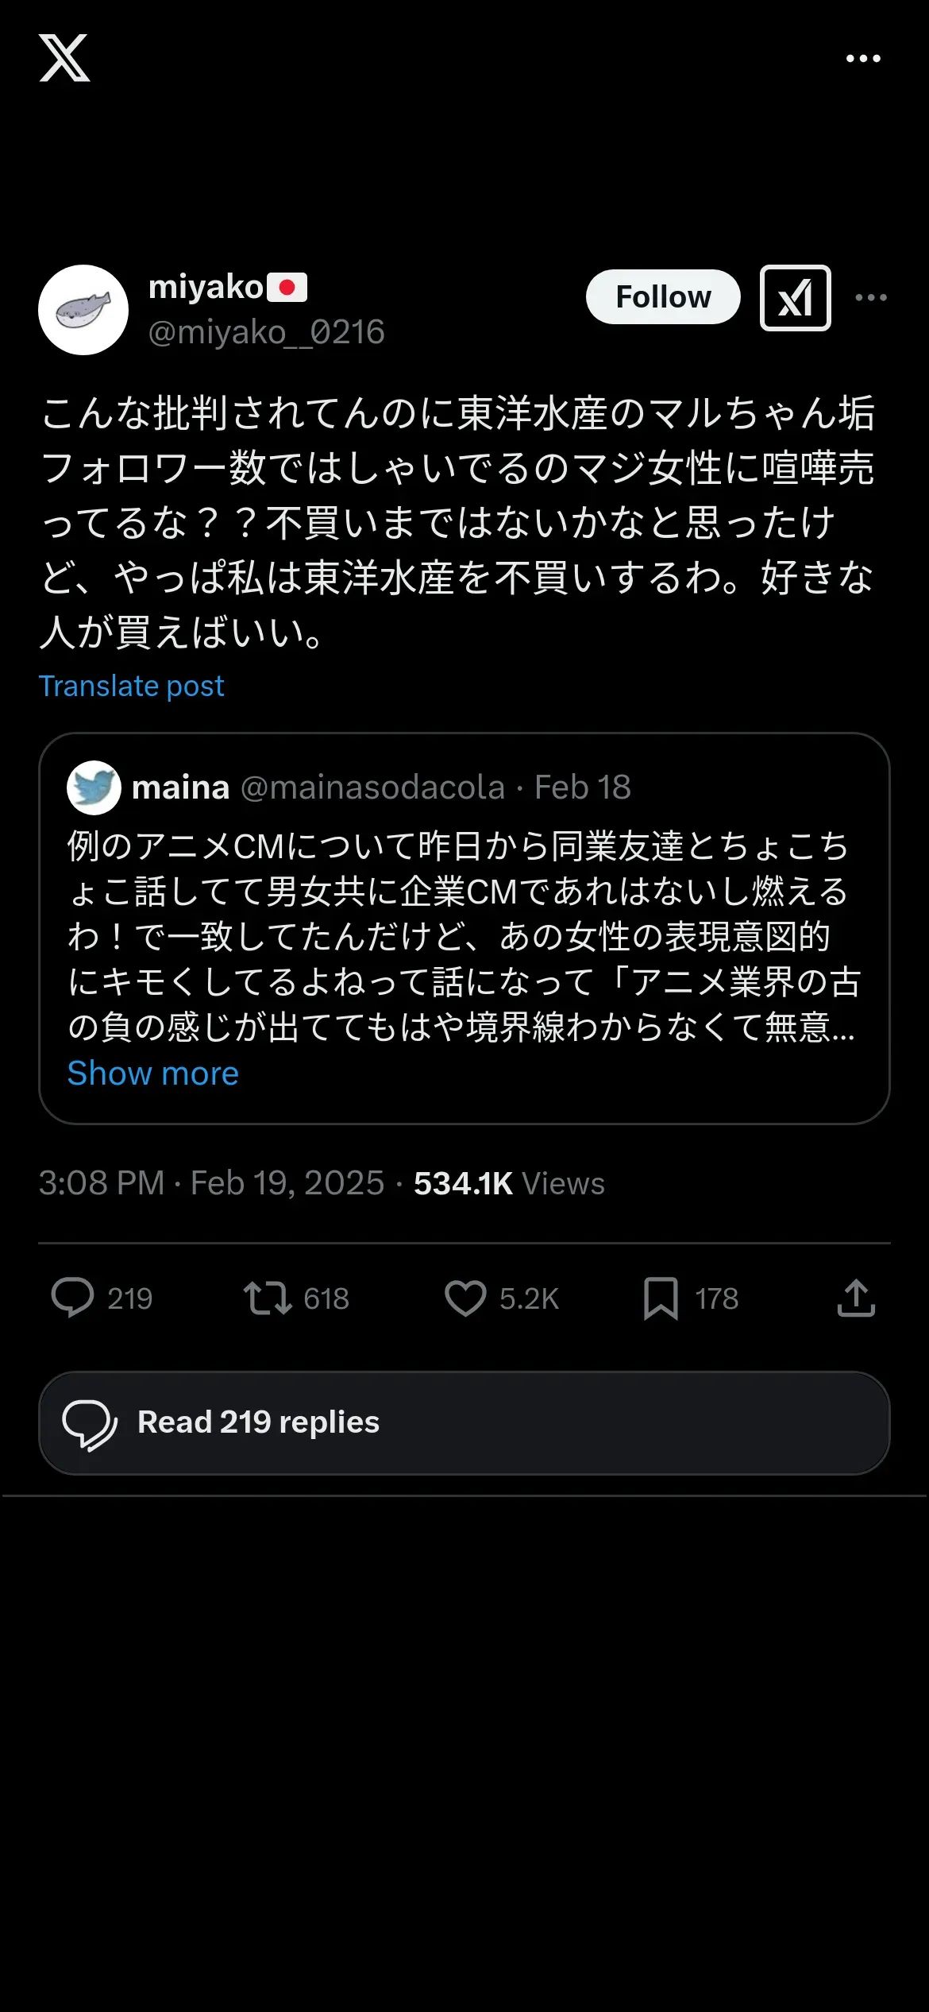The height and width of the screenshot is (2012, 929).
Task: Tap the Grok icon beside Follow
Action: [x=795, y=298]
